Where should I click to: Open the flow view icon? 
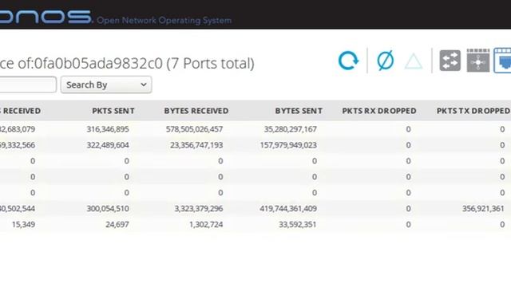pos(450,61)
